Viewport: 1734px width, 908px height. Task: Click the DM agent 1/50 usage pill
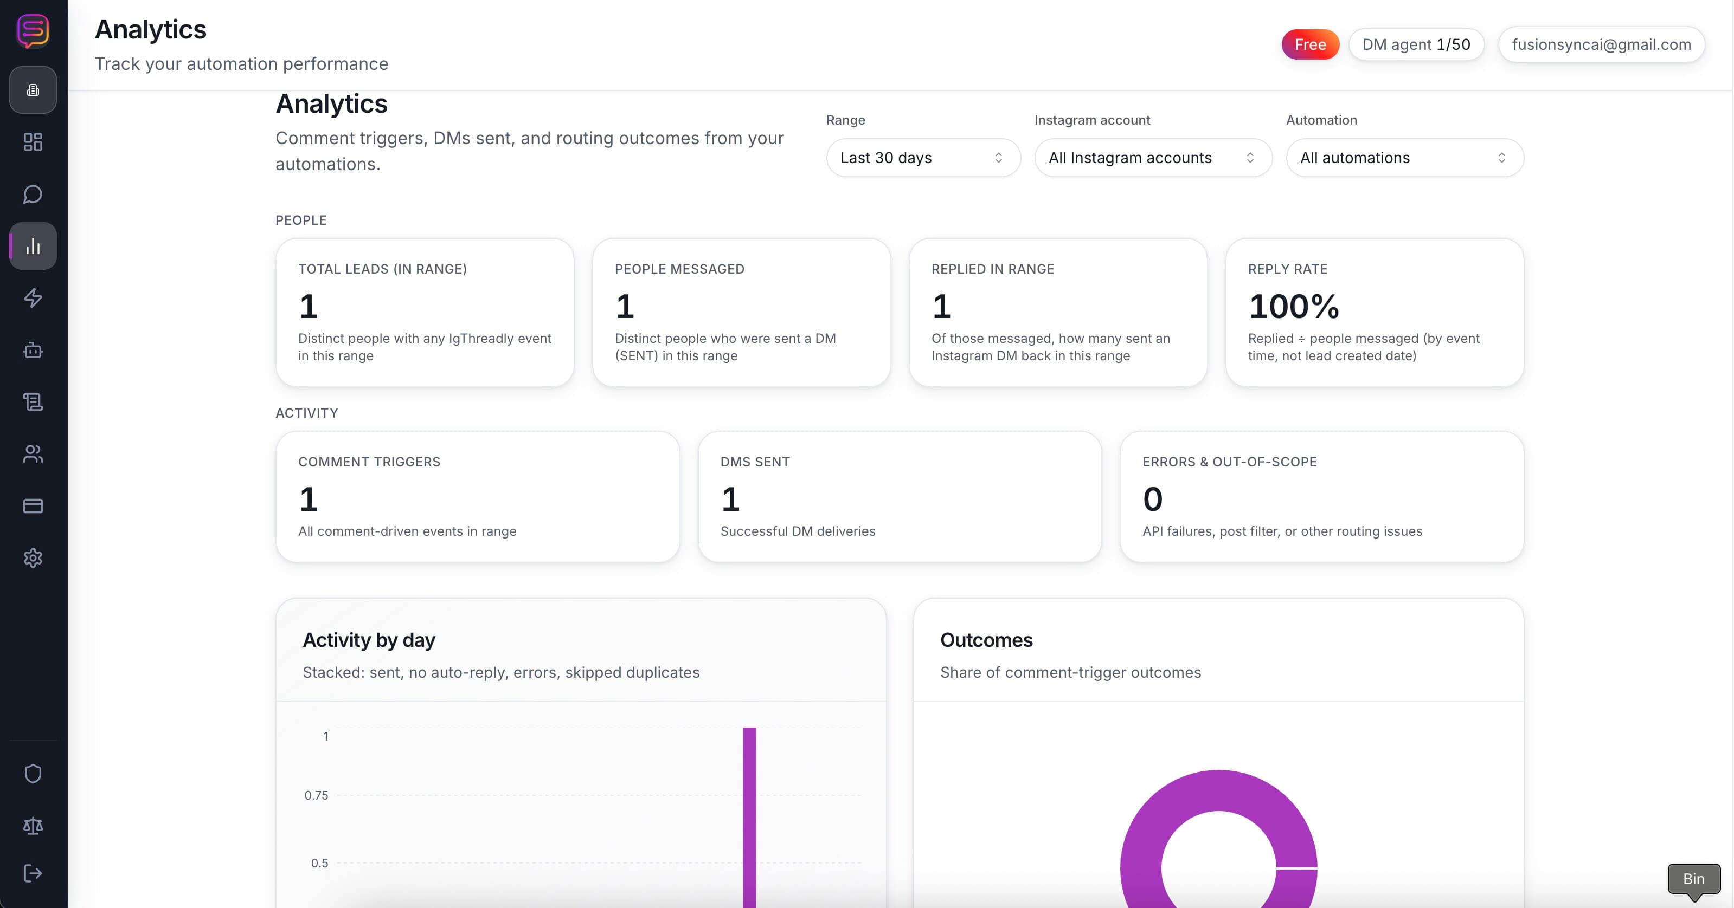(1416, 44)
